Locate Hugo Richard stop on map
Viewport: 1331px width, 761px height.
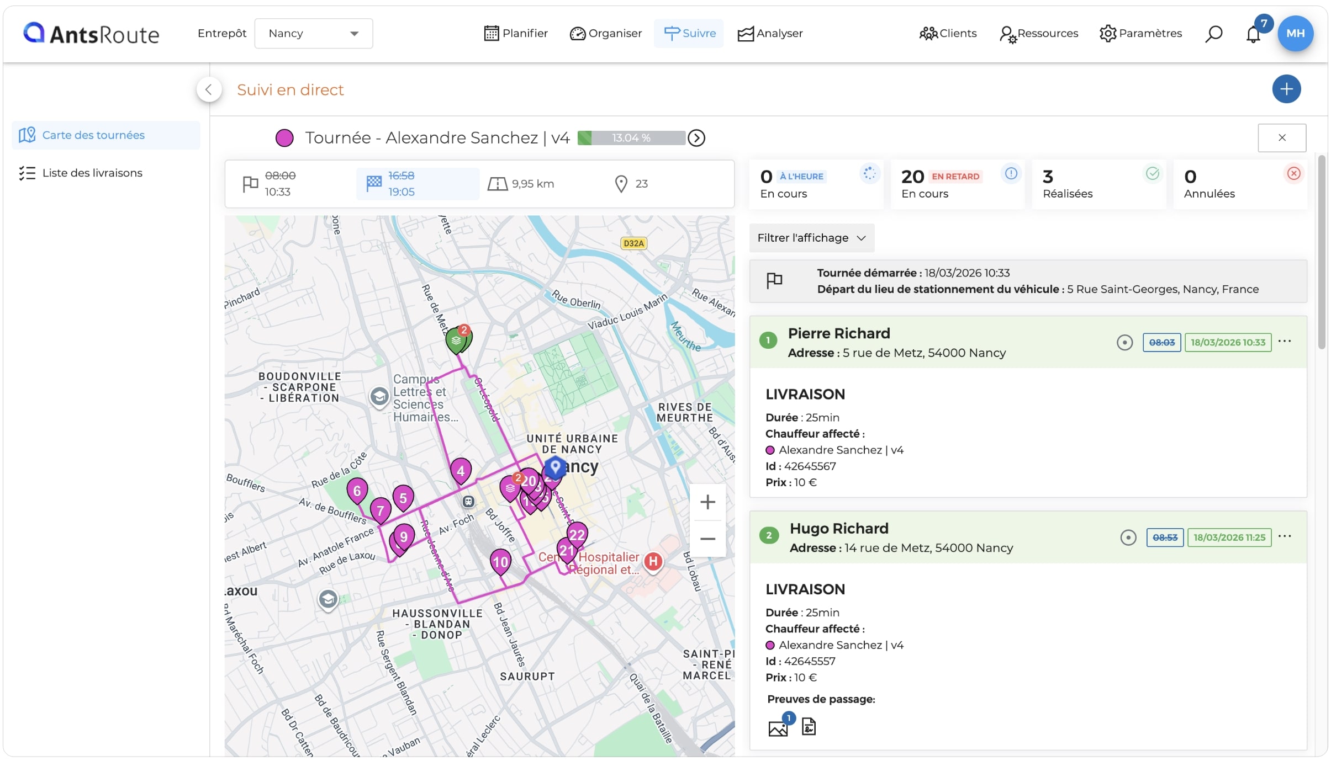(1128, 538)
